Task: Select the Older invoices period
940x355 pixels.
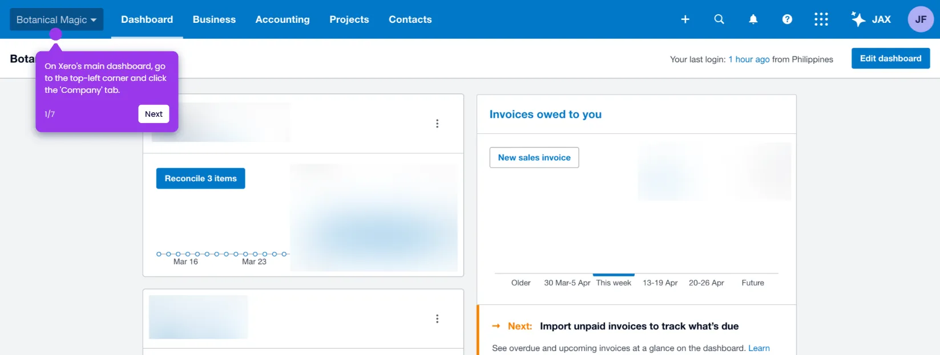Action: point(521,283)
